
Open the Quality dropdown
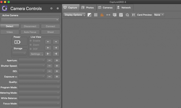click(x=39, y=82)
